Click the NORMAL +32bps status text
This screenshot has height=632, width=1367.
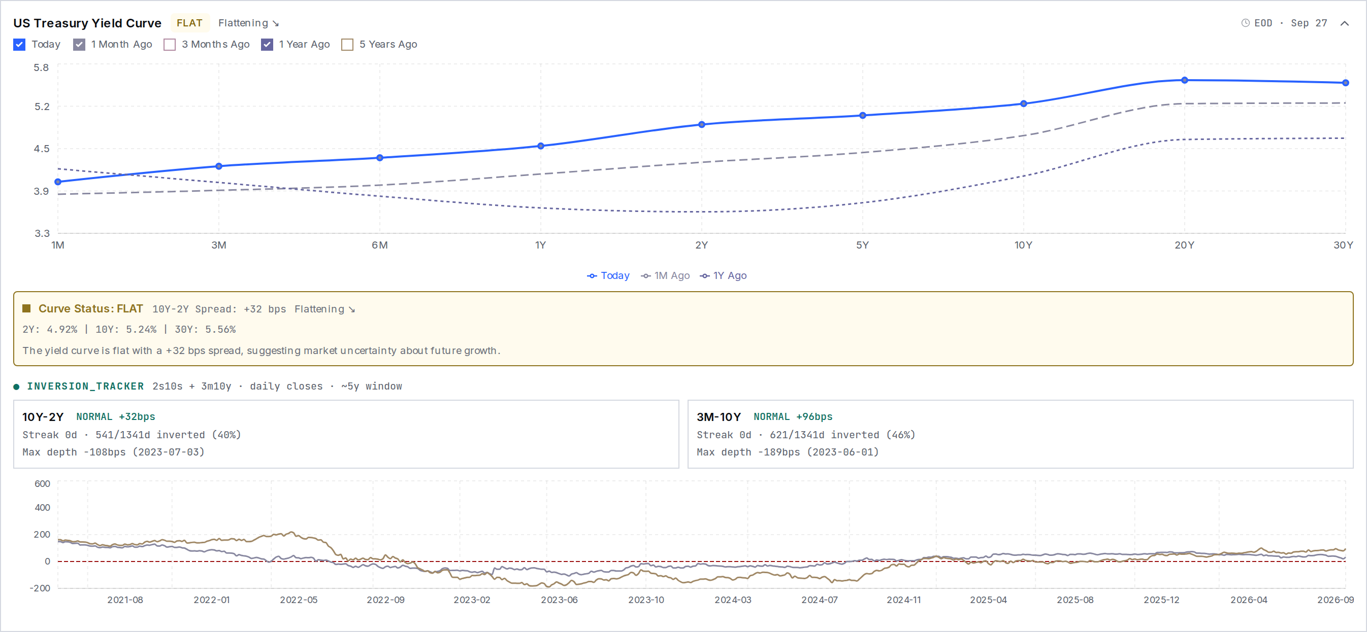click(116, 417)
